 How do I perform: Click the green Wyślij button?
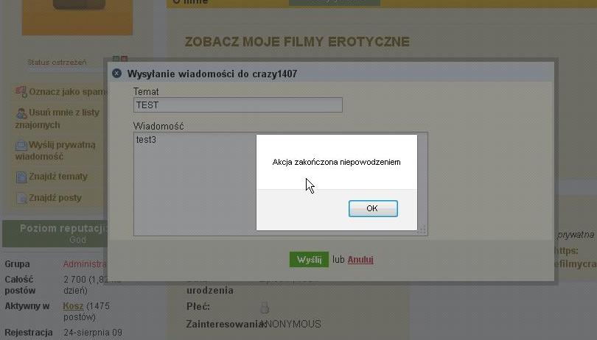tap(309, 259)
